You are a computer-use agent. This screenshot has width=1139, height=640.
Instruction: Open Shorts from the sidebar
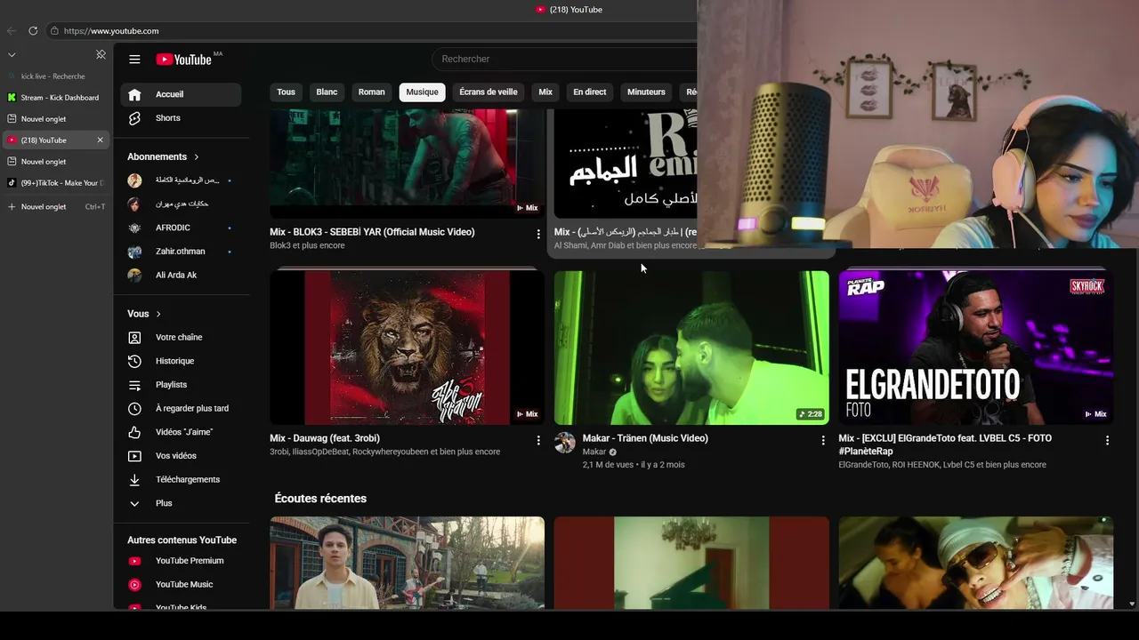click(x=181, y=118)
